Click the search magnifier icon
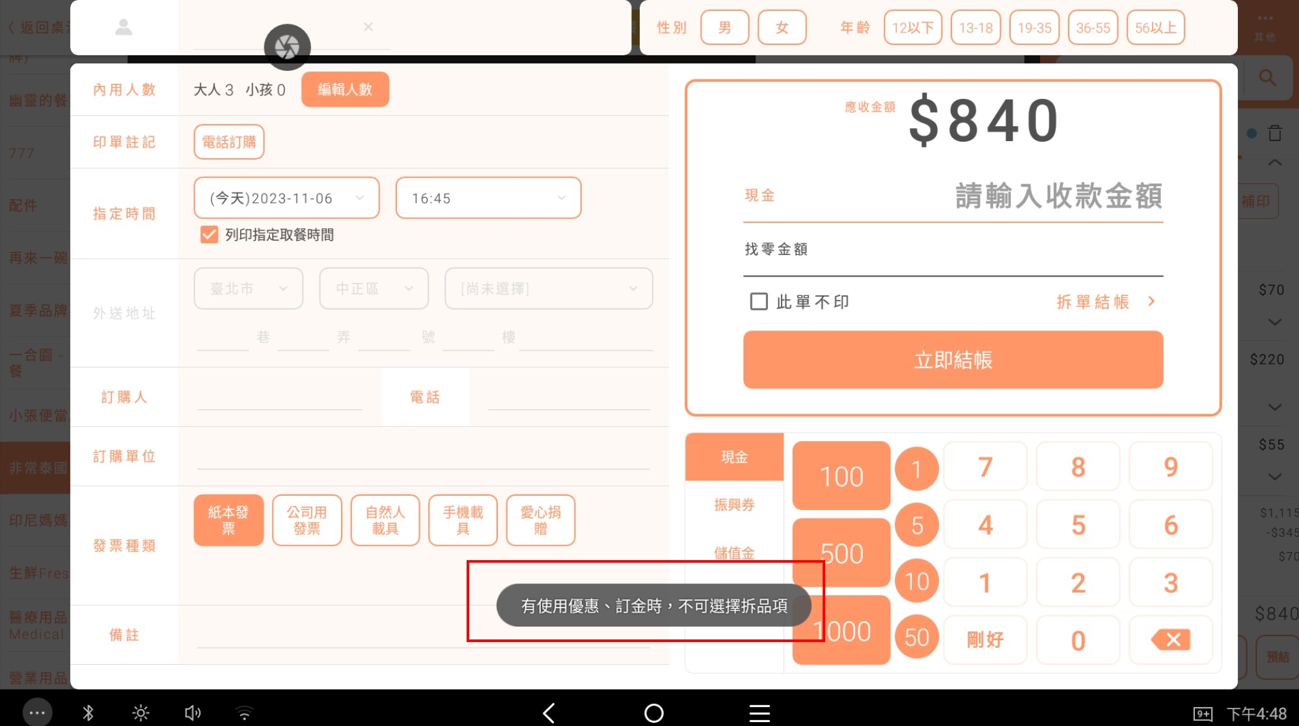This screenshot has width=1299, height=726. (x=1266, y=78)
